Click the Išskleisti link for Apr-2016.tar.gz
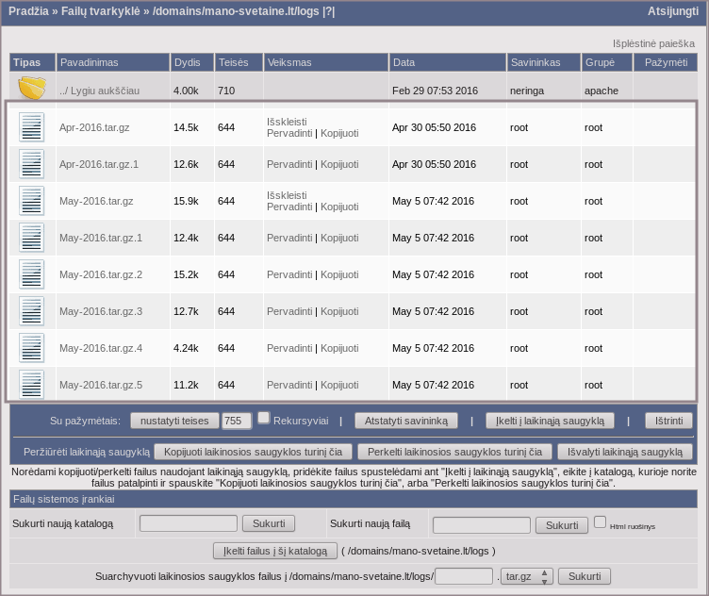The width and height of the screenshot is (709, 596). coord(287,122)
